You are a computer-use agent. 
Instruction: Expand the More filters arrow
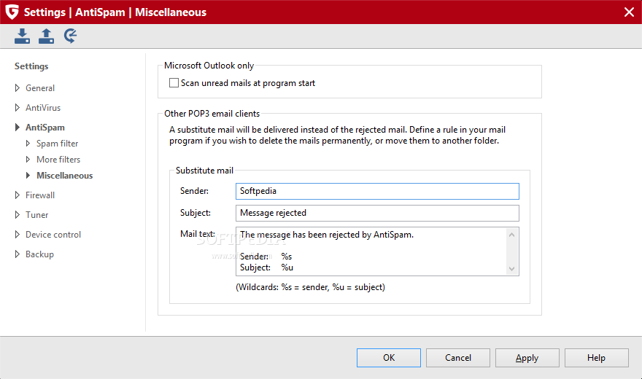click(x=28, y=159)
